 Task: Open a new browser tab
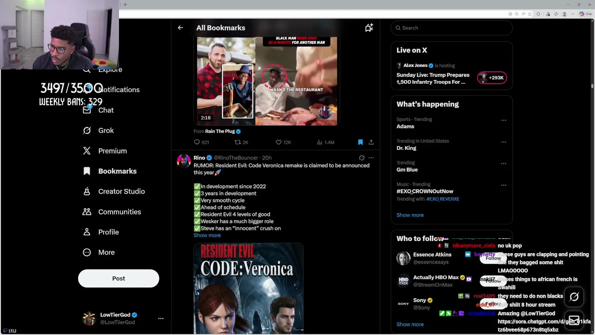pos(125,5)
